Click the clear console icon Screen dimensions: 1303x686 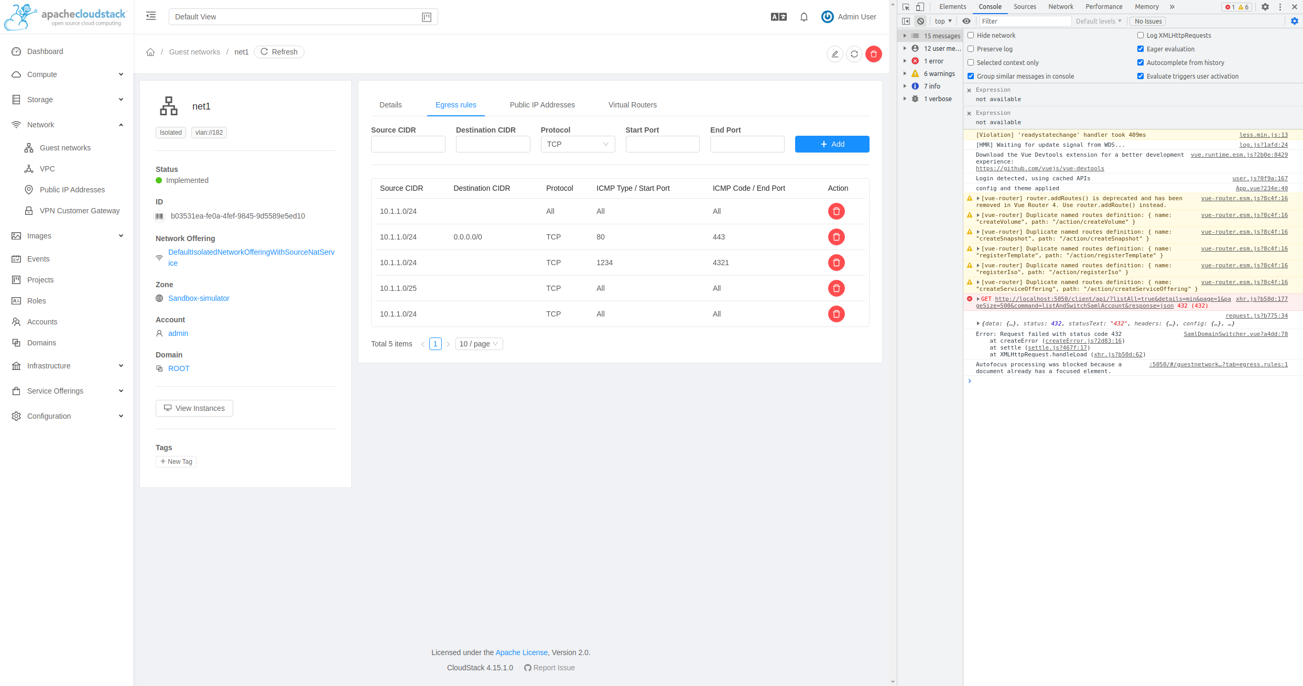[920, 21]
